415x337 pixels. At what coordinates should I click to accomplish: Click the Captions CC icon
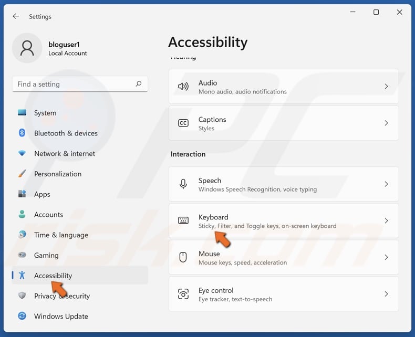click(183, 123)
